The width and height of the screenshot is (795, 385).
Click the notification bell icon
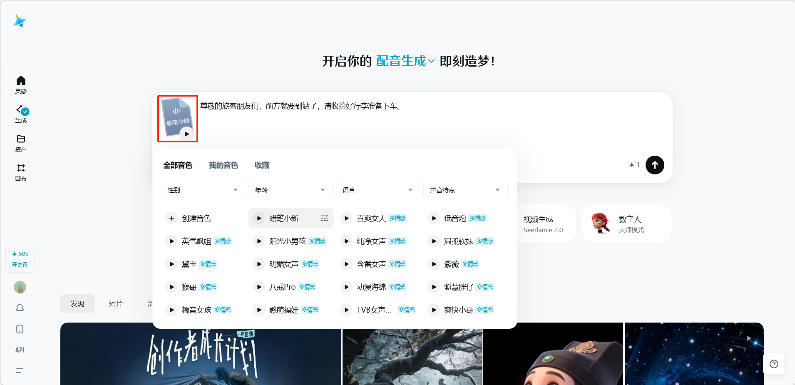pyautogui.click(x=20, y=308)
